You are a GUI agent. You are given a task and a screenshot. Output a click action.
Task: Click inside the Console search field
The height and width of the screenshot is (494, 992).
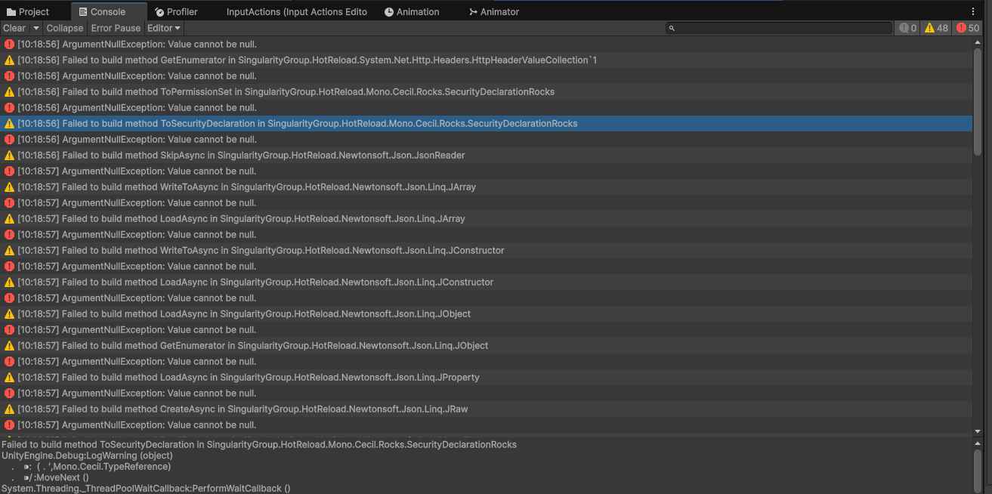(778, 27)
